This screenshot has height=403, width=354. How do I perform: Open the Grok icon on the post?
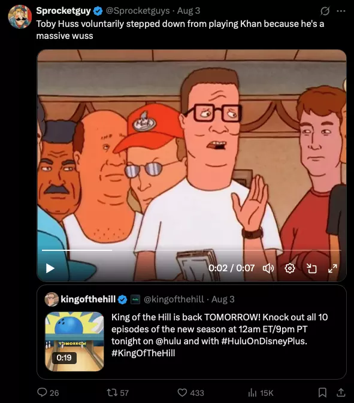(325, 11)
